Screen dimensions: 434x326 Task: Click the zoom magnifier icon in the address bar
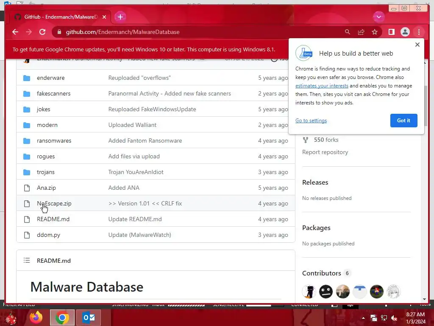(348, 32)
